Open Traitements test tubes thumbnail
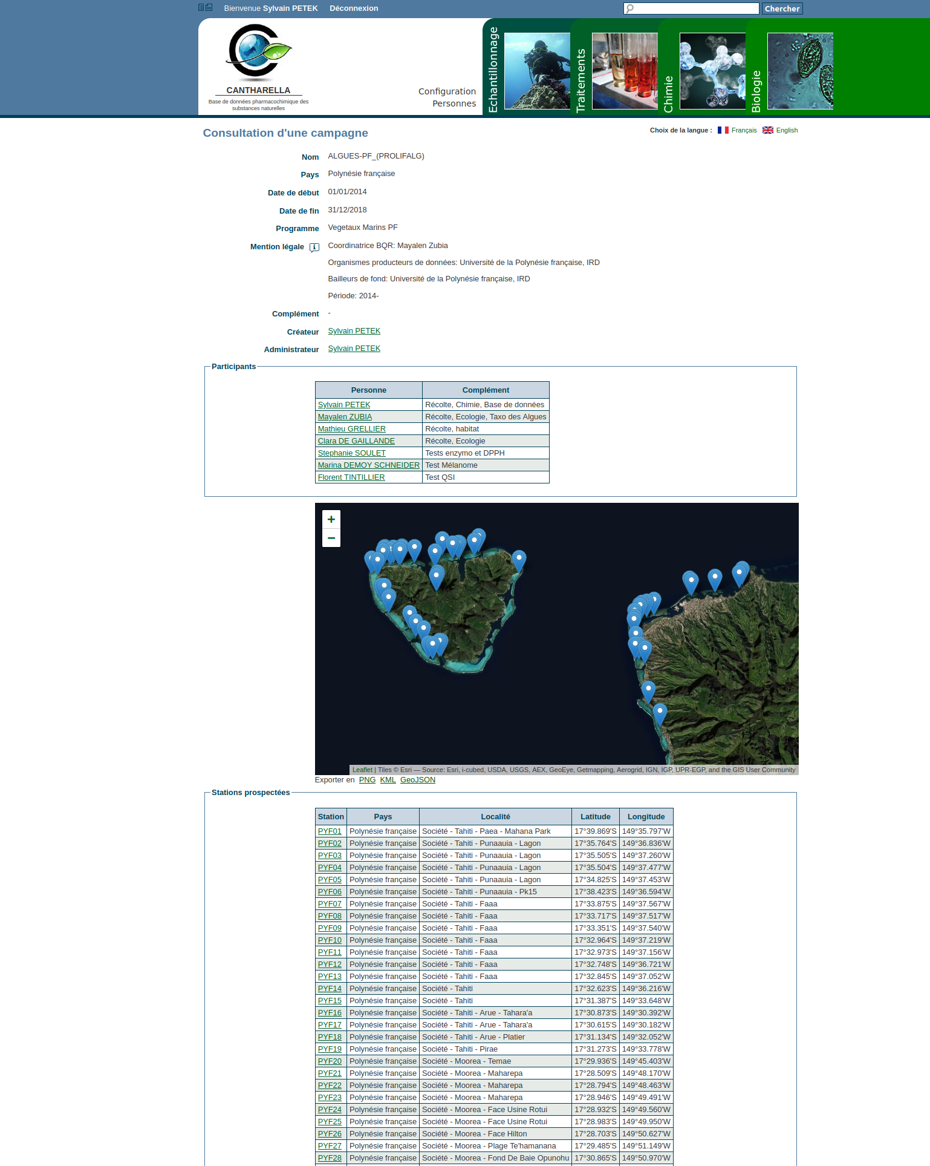This screenshot has width=930, height=1166. [625, 71]
